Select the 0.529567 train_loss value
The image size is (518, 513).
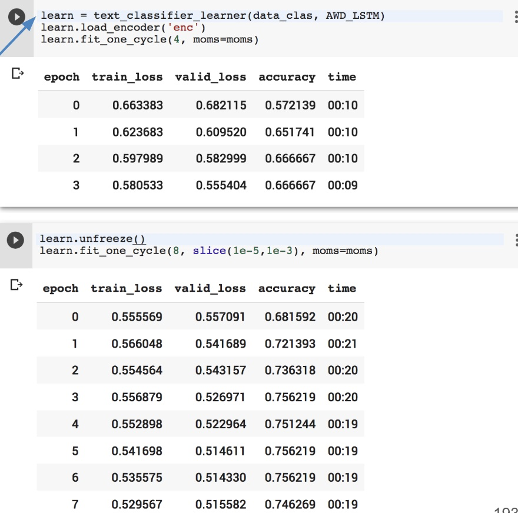(137, 504)
